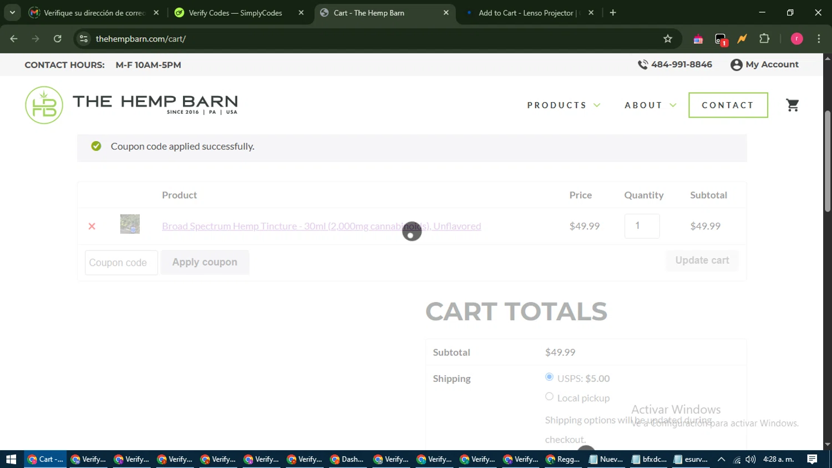Switch to the Dash... Chrome taskbar window

347,459
